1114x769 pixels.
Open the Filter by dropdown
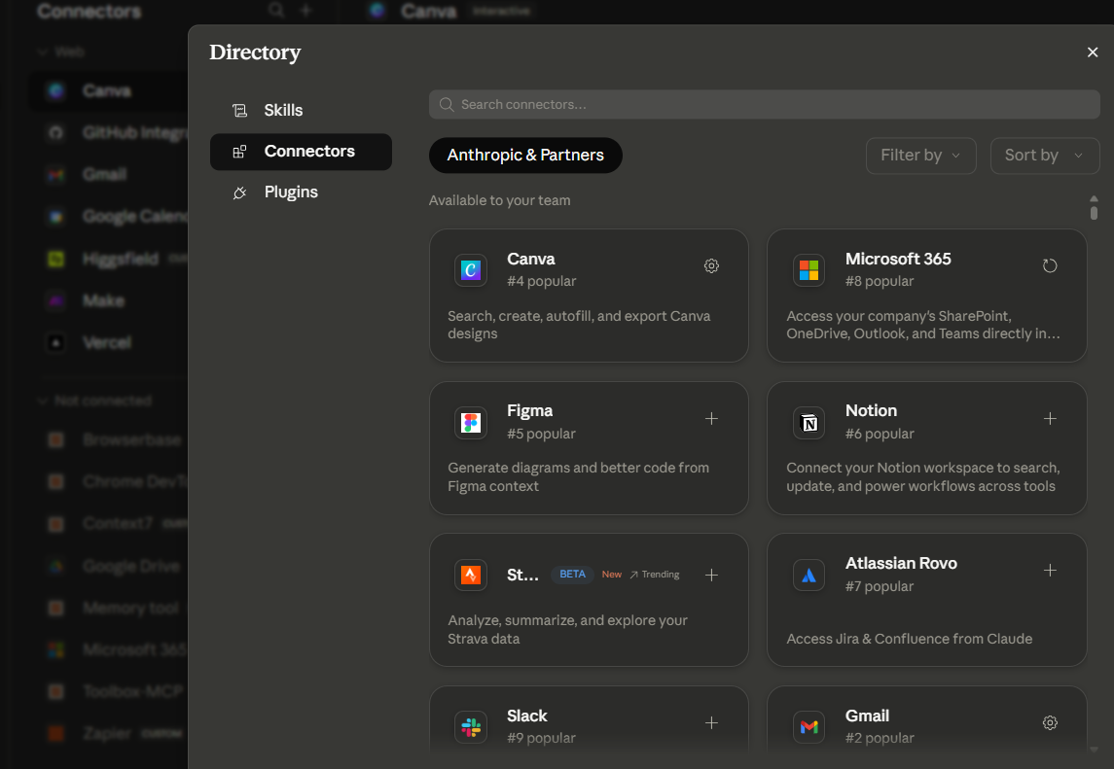click(x=920, y=155)
